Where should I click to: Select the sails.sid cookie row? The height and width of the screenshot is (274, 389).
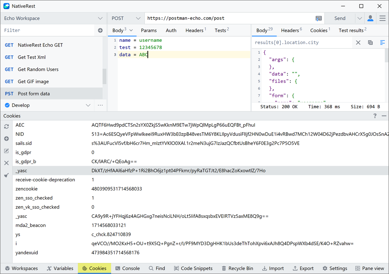coord(201,143)
